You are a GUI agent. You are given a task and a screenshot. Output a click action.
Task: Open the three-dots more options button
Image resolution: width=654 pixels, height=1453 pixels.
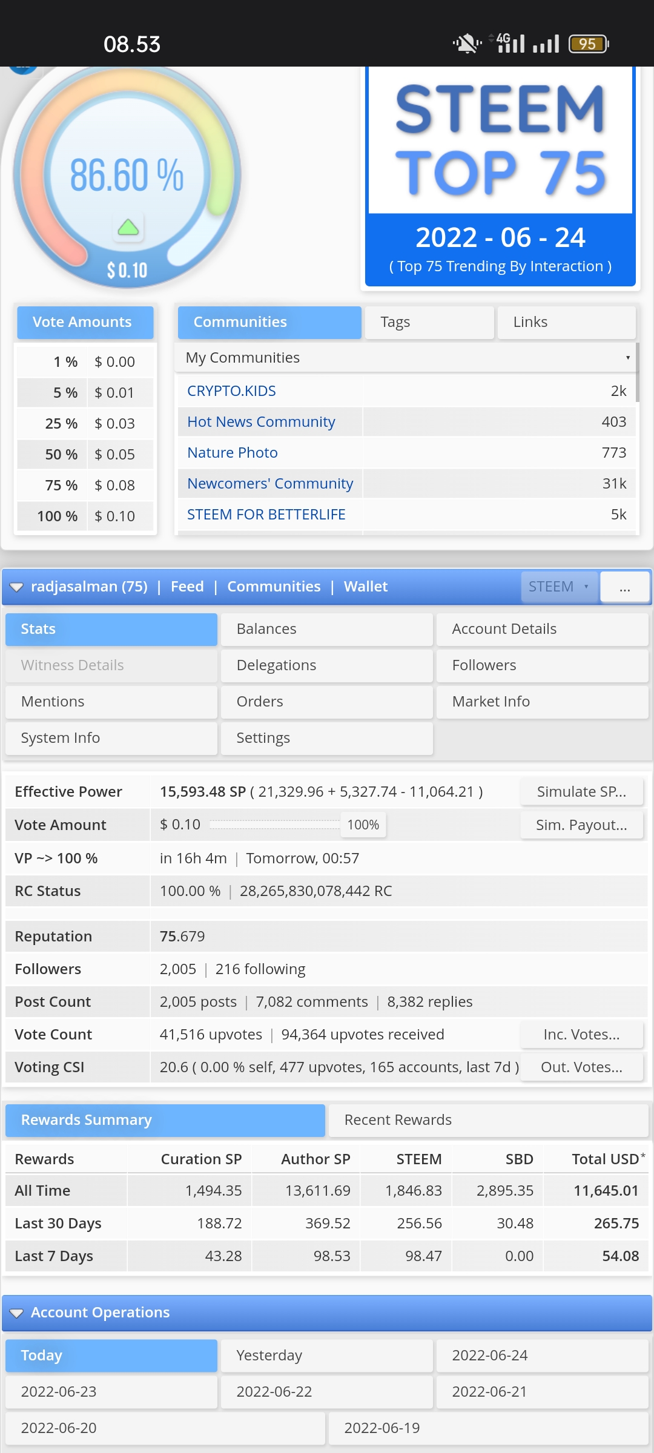point(625,587)
